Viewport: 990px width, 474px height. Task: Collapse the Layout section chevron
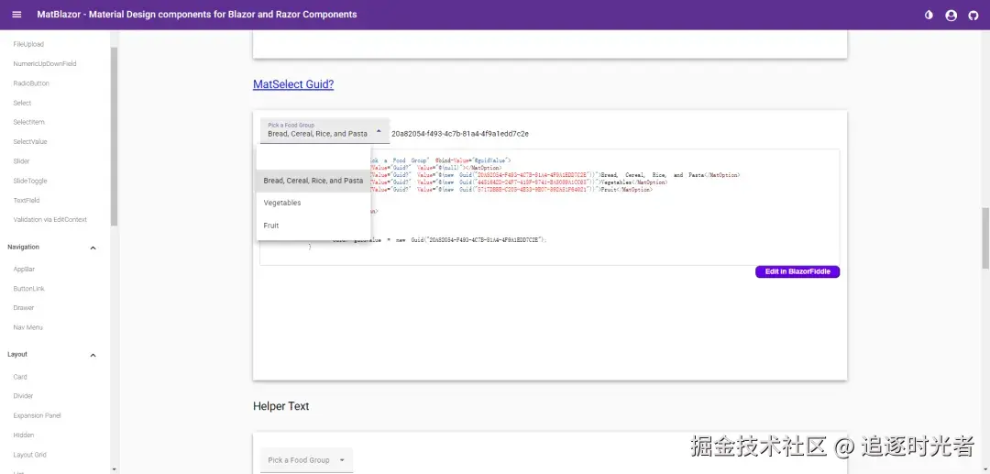tap(93, 356)
